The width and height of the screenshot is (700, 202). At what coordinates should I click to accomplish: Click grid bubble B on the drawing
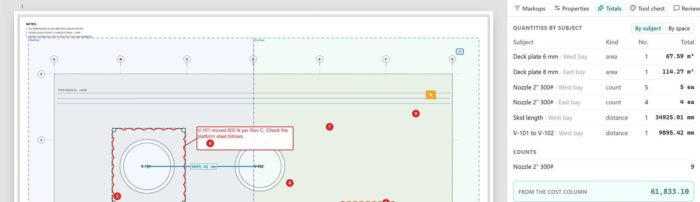pyautogui.click(x=121, y=59)
